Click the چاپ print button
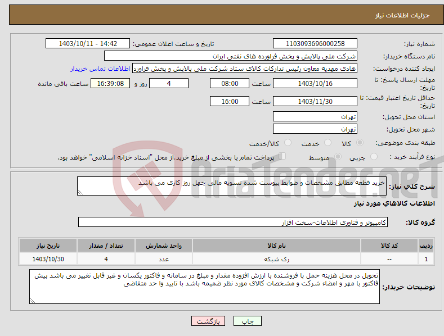 (x=247, y=321)
